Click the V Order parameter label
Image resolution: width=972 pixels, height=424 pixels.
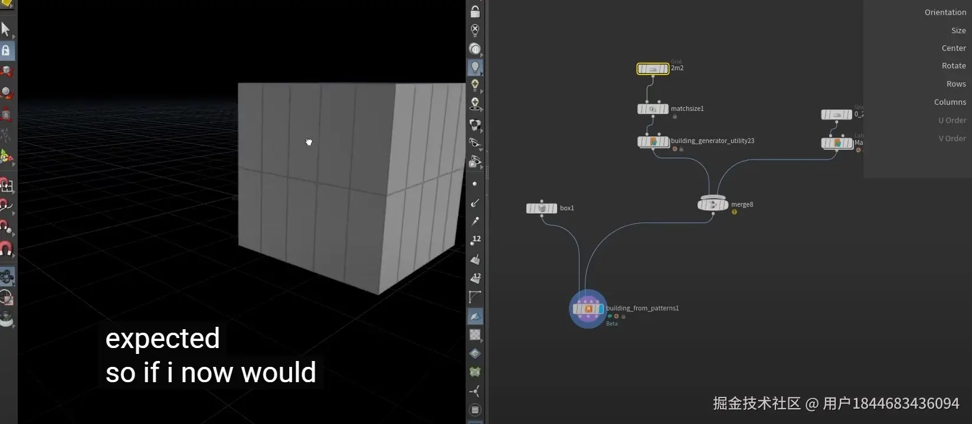click(953, 139)
